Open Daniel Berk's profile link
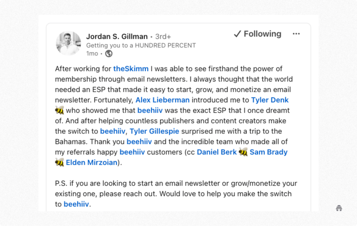The image size is (357, 226). coord(217,152)
